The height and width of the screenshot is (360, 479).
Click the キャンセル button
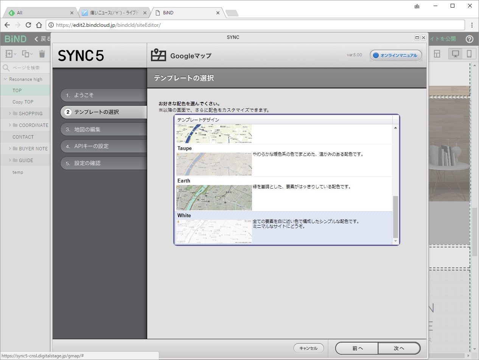(308, 348)
